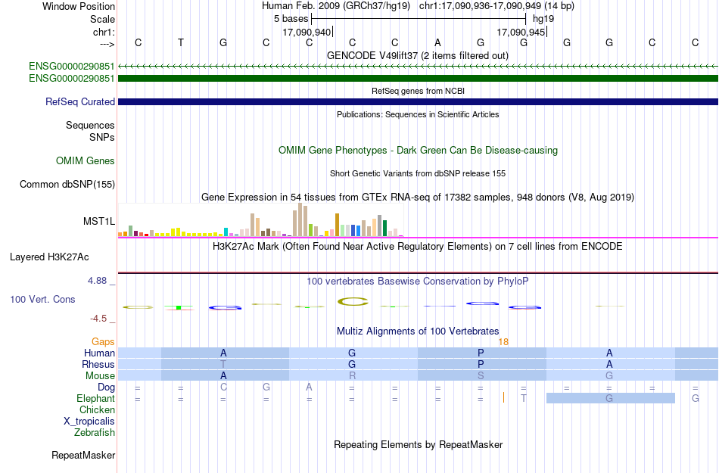Click the 100 Vert. Cons label
719x473 pixels.
[42, 299]
